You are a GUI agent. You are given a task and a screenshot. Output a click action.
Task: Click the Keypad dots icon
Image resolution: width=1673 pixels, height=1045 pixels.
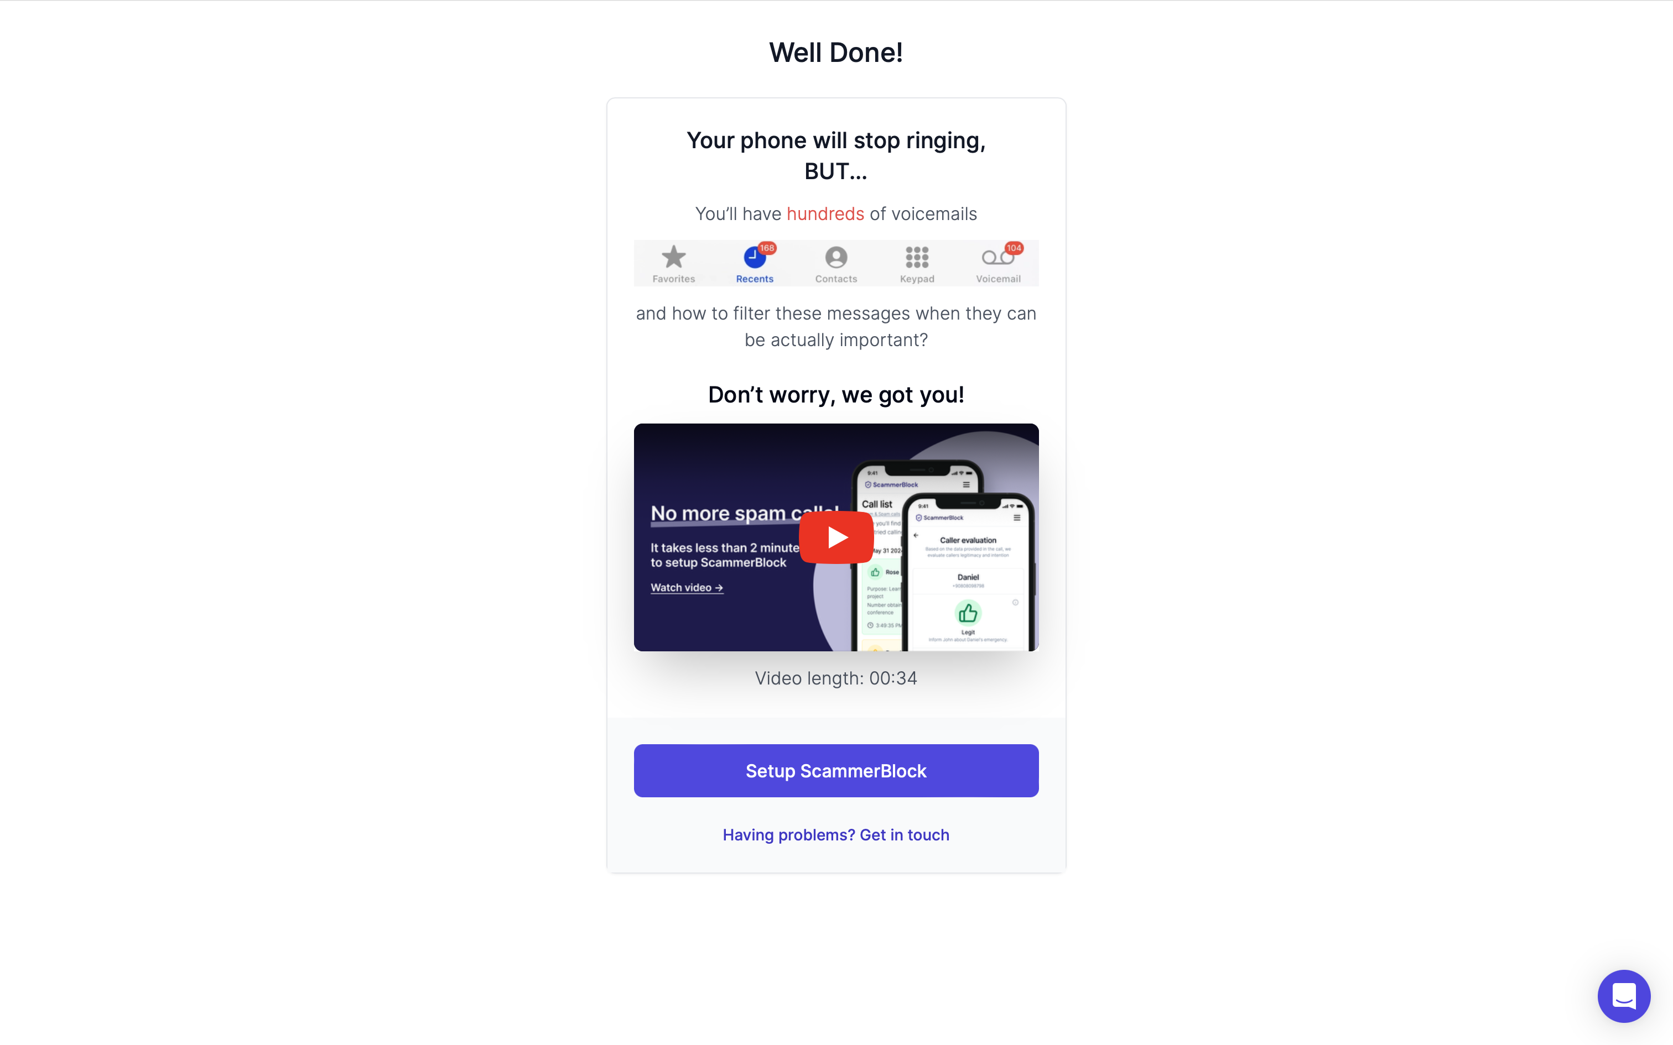917,258
